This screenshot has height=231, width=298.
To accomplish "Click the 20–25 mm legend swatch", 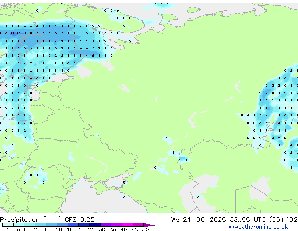I will [x=84, y=225].
